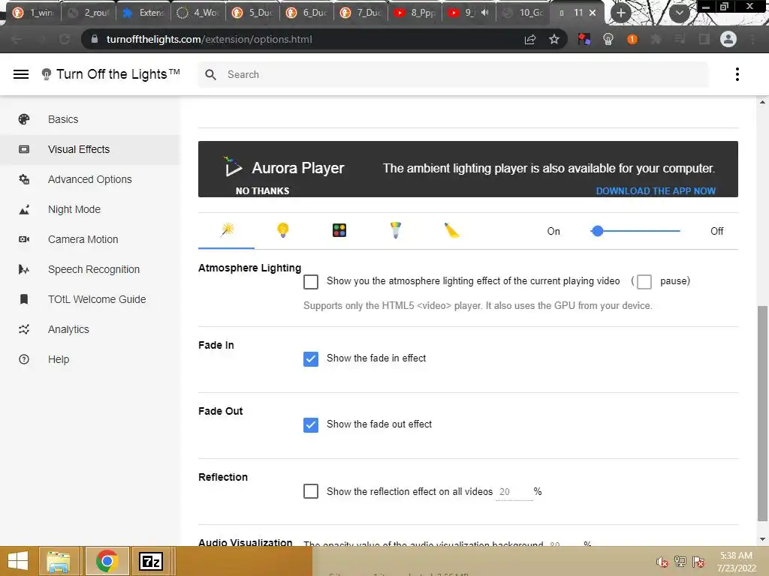Switch to the 10_Gc browser tab
Screen dimensions: 769x576
click(523, 13)
